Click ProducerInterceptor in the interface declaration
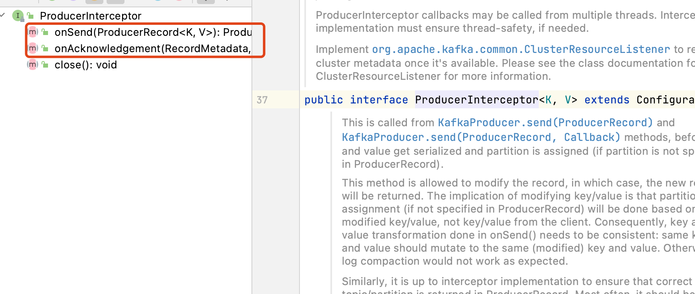The height and width of the screenshot is (294, 695). pos(476,100)
